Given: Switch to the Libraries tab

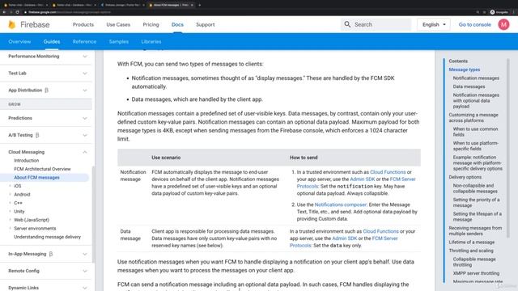Looking at the screenshot, I should tap(151, 41).
